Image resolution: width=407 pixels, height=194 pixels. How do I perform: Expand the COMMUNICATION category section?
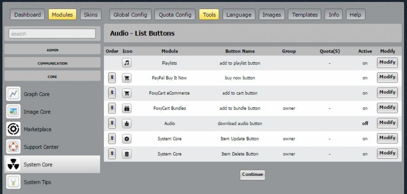pos(52,63)
